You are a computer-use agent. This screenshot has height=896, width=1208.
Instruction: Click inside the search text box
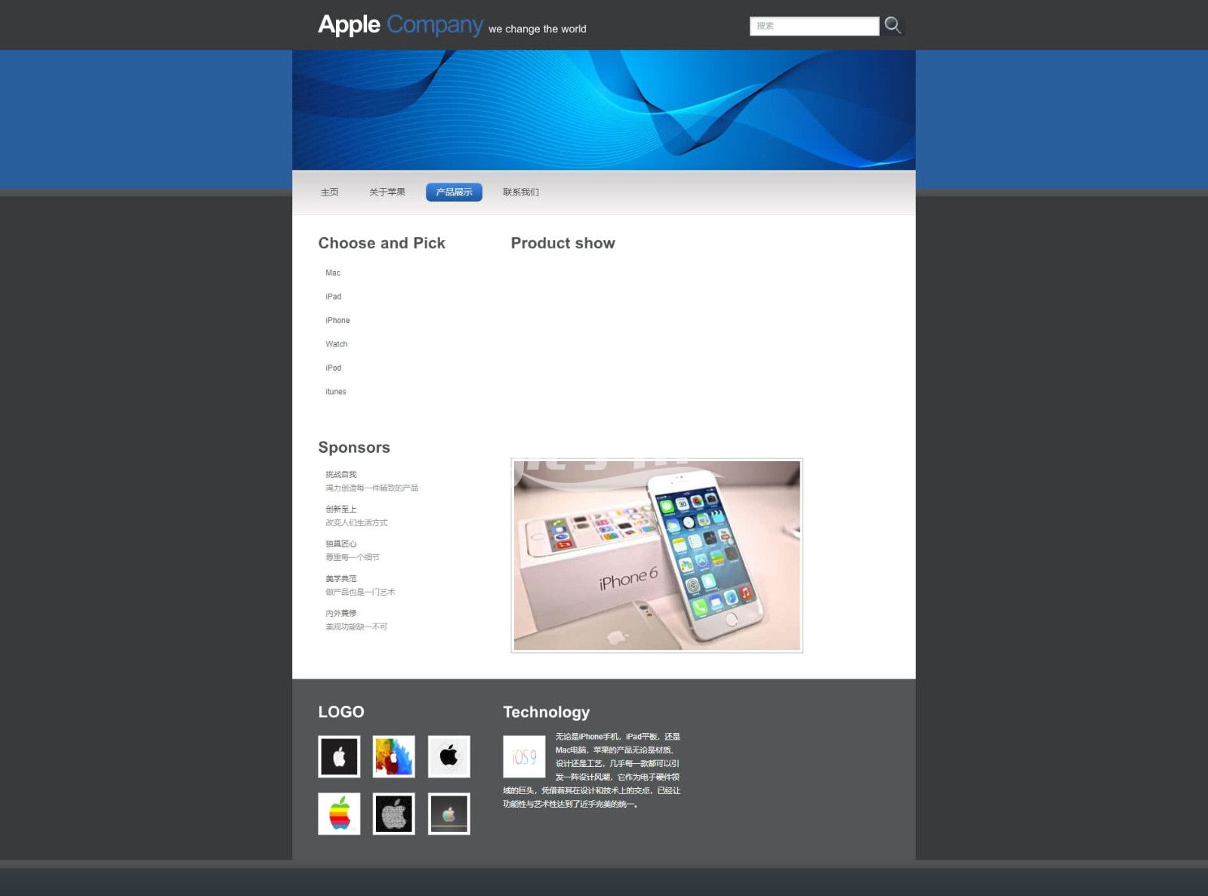tap(813, 26)
